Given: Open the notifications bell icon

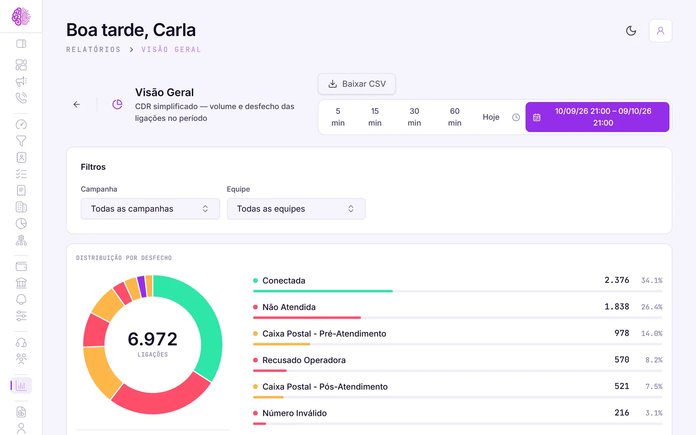Looking at the screenshot, I should pyautogui.click(x=21, y=299).
